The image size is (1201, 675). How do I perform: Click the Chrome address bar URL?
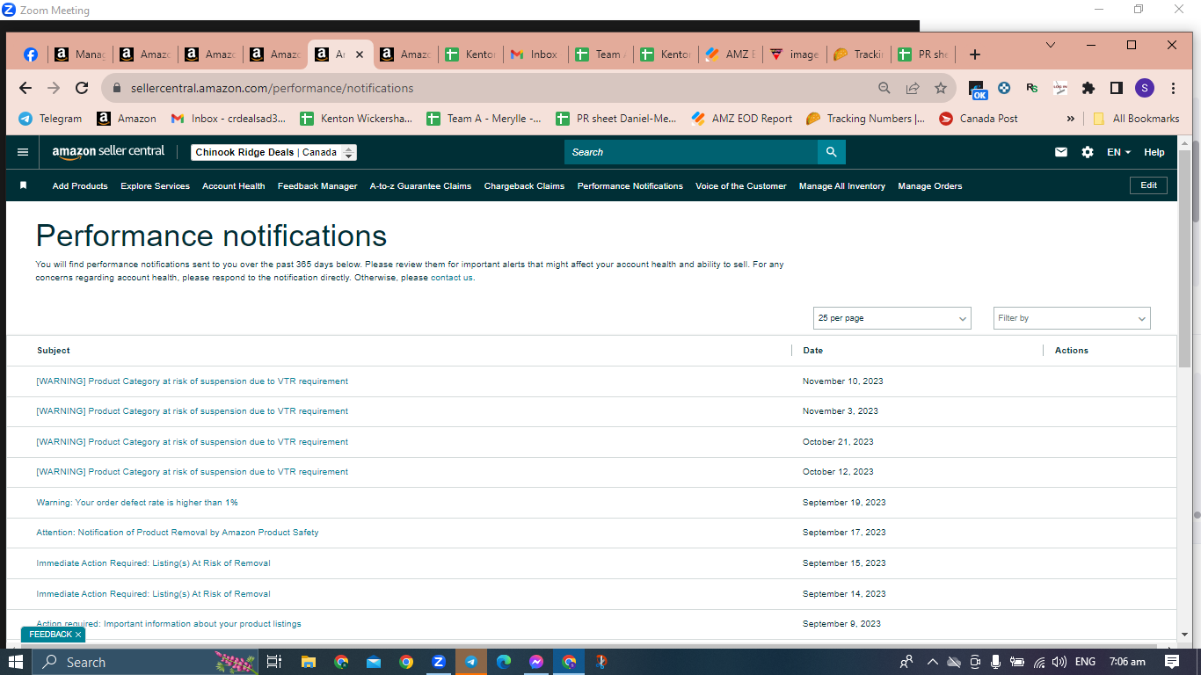272,88
